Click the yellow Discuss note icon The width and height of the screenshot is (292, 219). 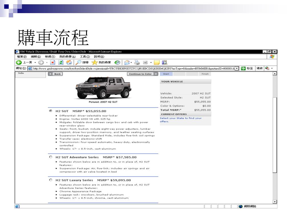click(x=157, y=62)
